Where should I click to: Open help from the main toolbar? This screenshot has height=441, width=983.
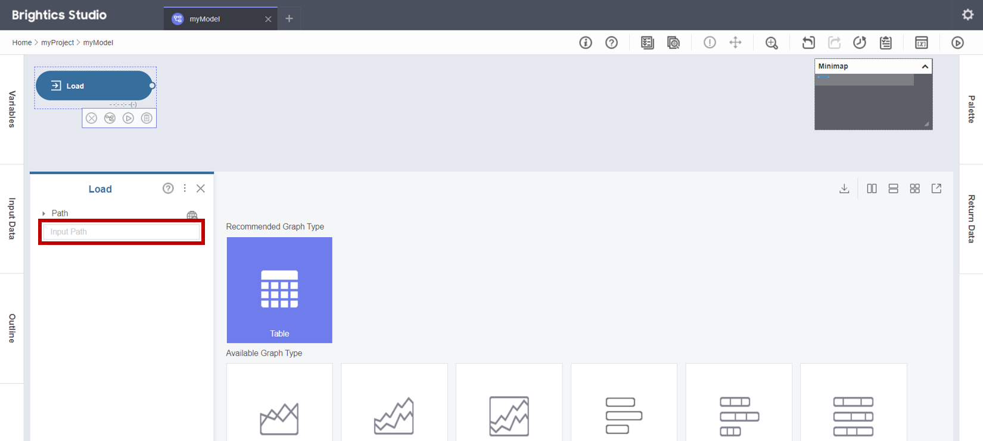pos(611,42)
